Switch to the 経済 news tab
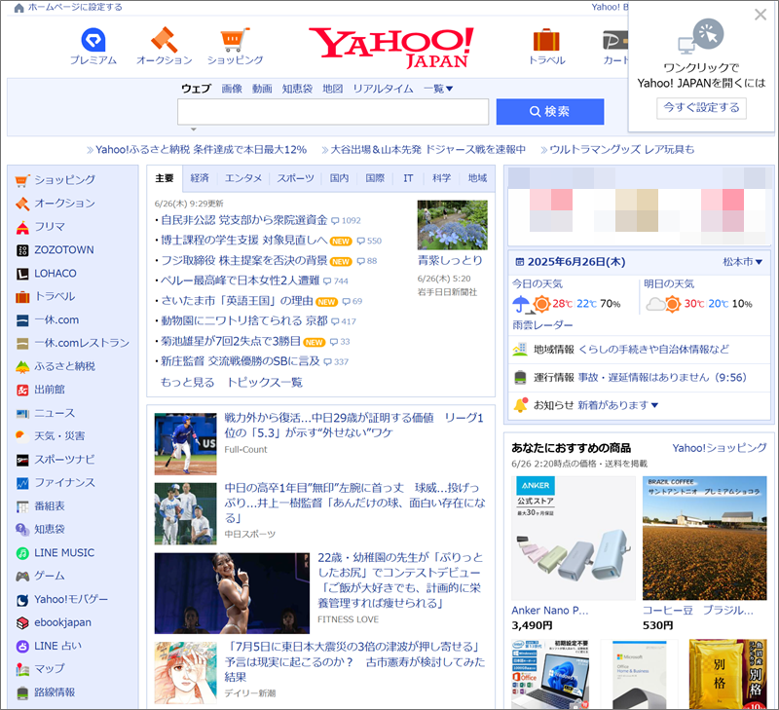Image resolution: width=779 pixels, height=710 pixels. coord(200,178)
